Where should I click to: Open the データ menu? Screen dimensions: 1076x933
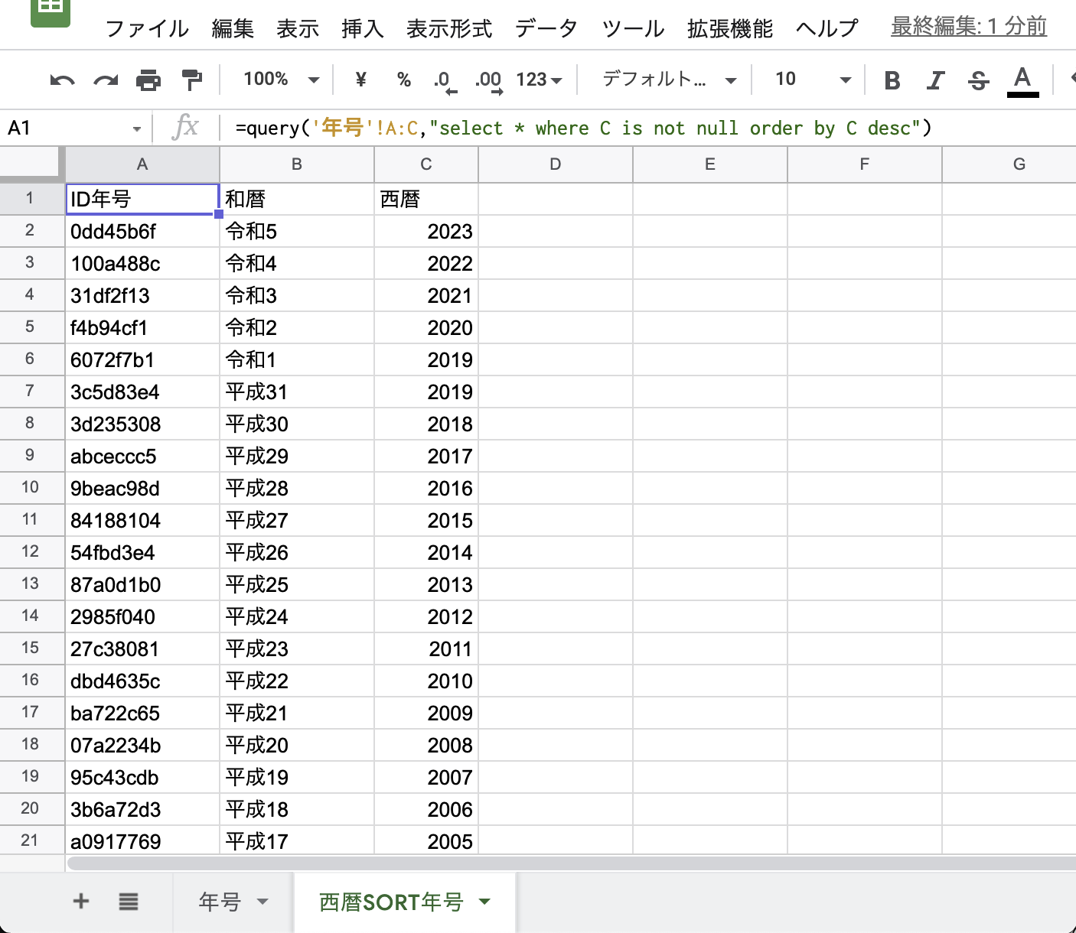click(x=546, y=29)
